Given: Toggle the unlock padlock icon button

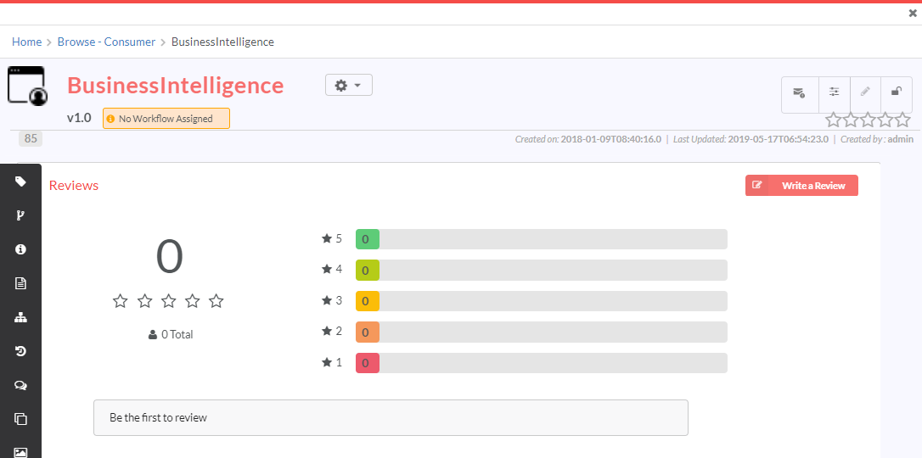Looking at the screenshot, I should [897, 92].
